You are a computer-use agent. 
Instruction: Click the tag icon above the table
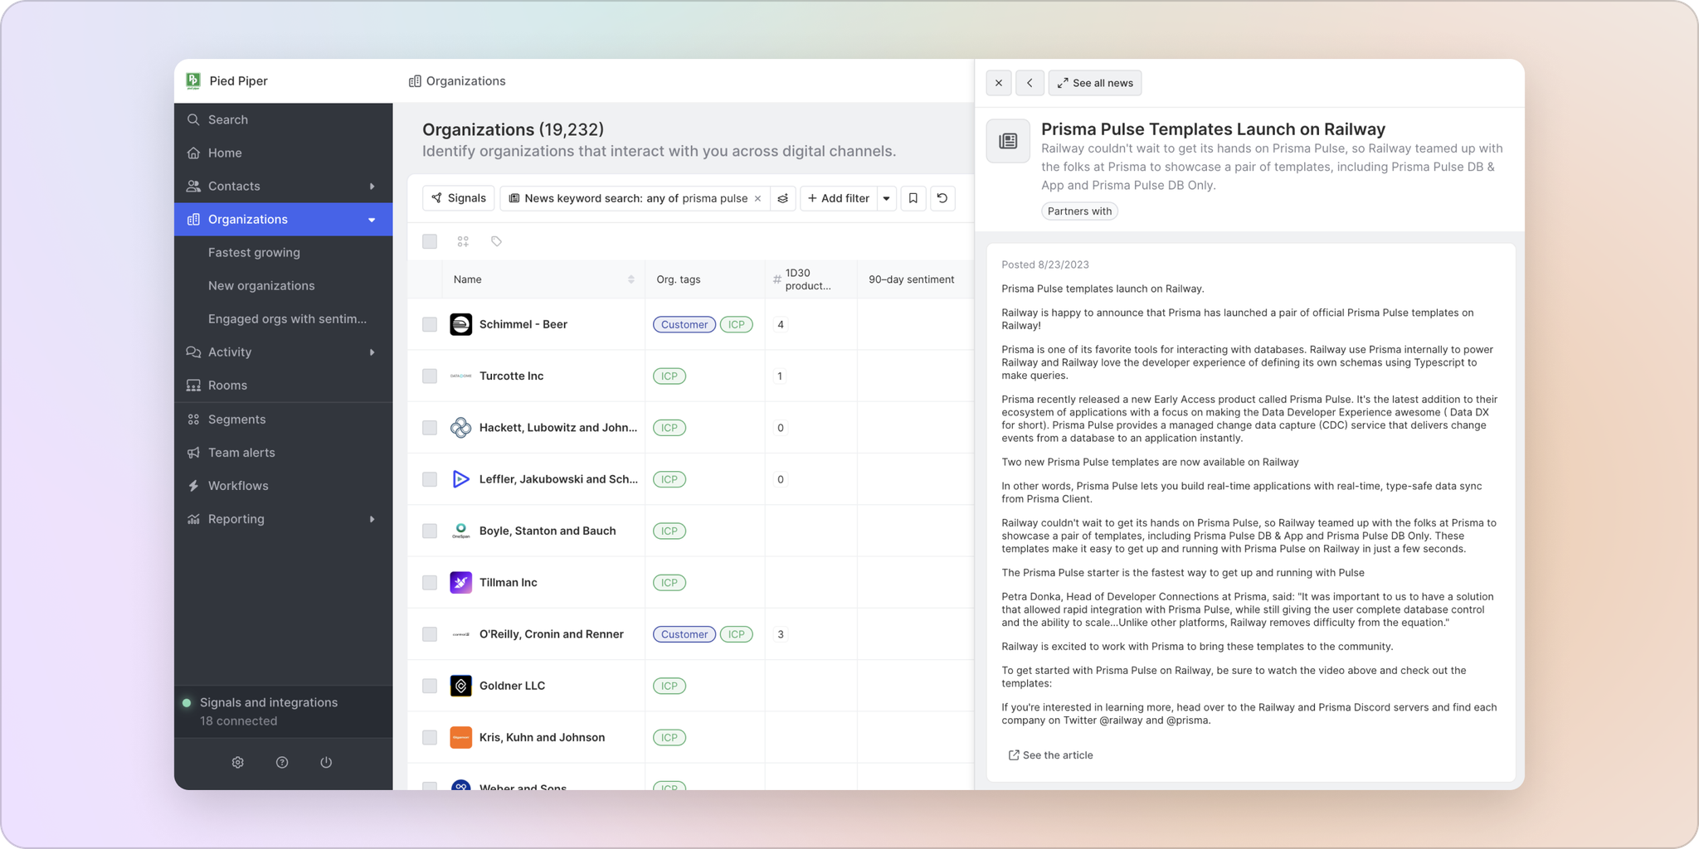point(496,241)
